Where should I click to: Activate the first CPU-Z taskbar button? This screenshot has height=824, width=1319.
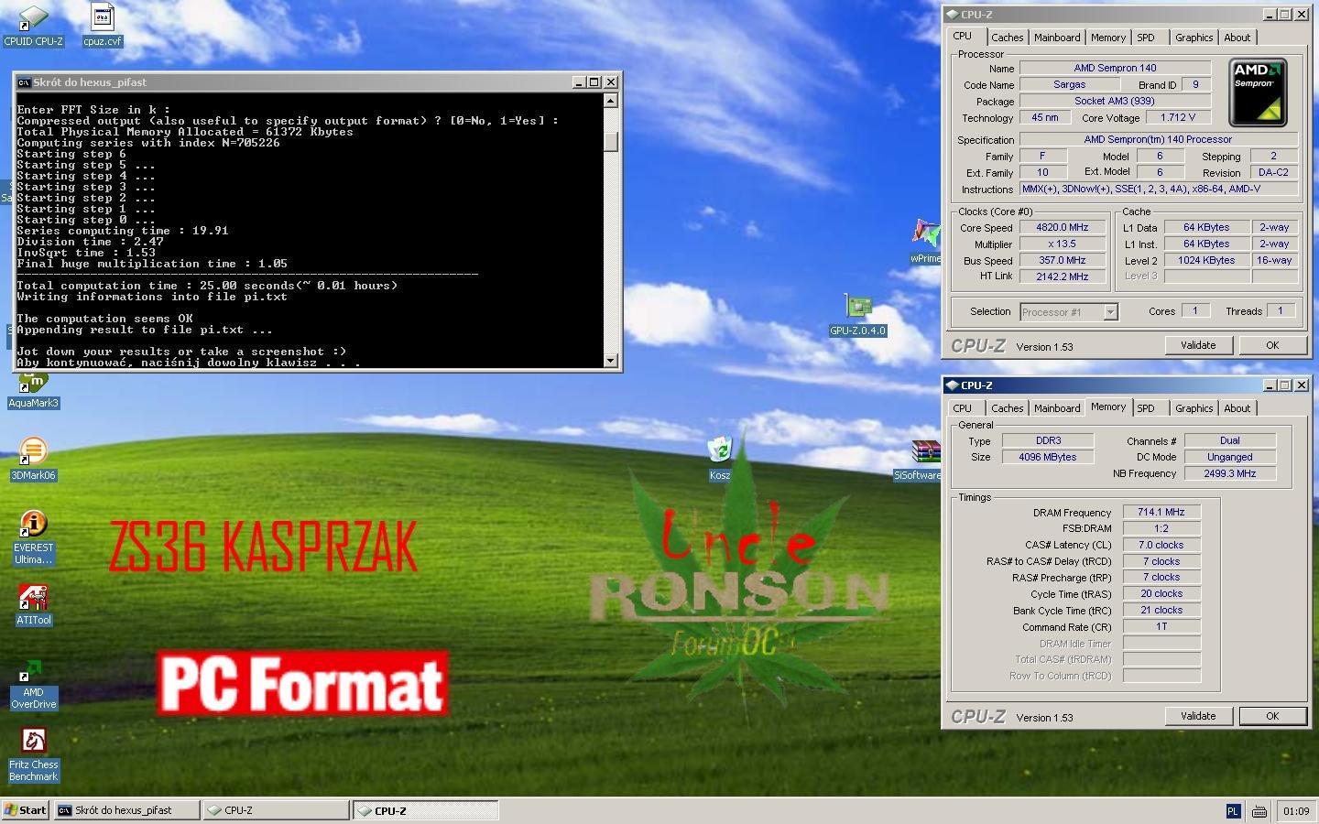click(276, 810)
